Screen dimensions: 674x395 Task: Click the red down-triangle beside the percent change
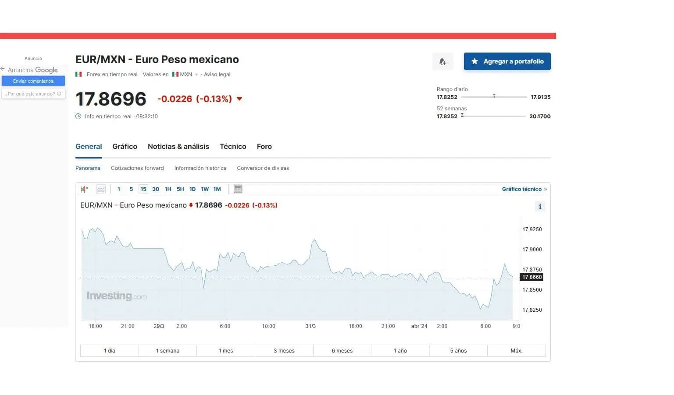[239, 99]
